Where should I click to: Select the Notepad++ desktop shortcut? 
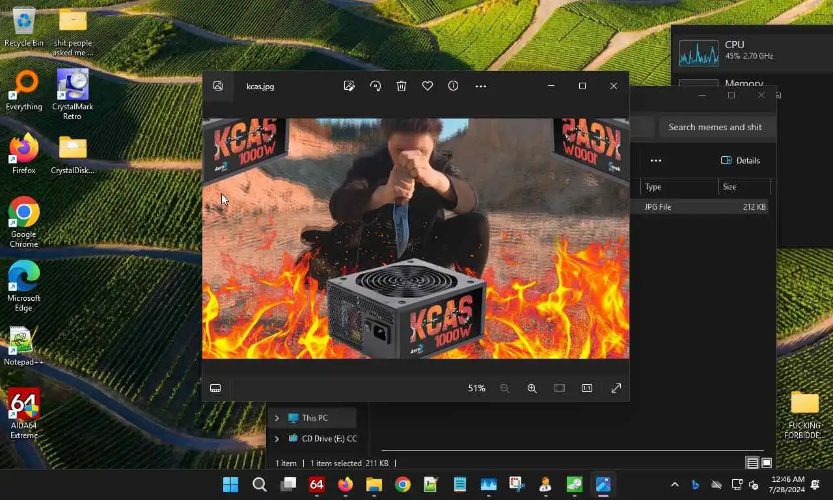24,346
